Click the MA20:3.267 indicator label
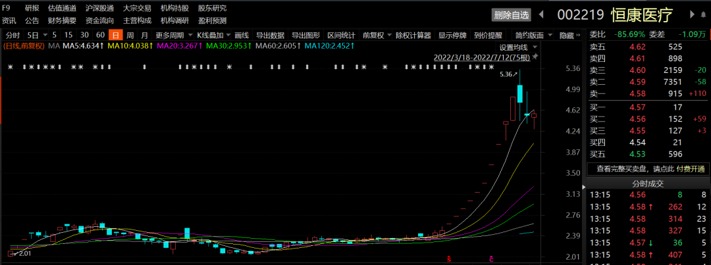The height and width of the screenshot is (265, 711). pos(180,46)
